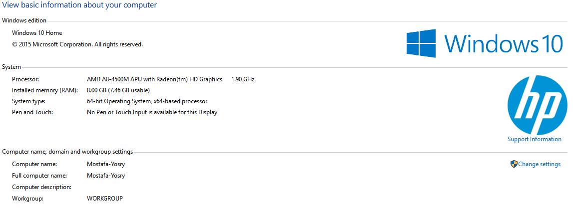
Task: Click the Microsoft Corporation copyright line
Action: point(77,44)
